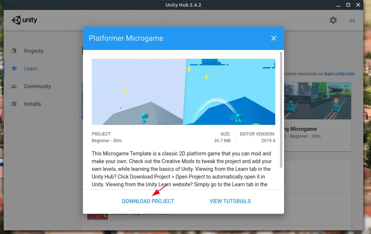Go to the Community tab
371x234 pixels.
click(37, 86)
